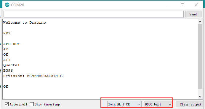Image resolution: width=205 pixels, height=109 pixels.
Task: Click the 'ATI' command line
Action: tap(7, 60)
